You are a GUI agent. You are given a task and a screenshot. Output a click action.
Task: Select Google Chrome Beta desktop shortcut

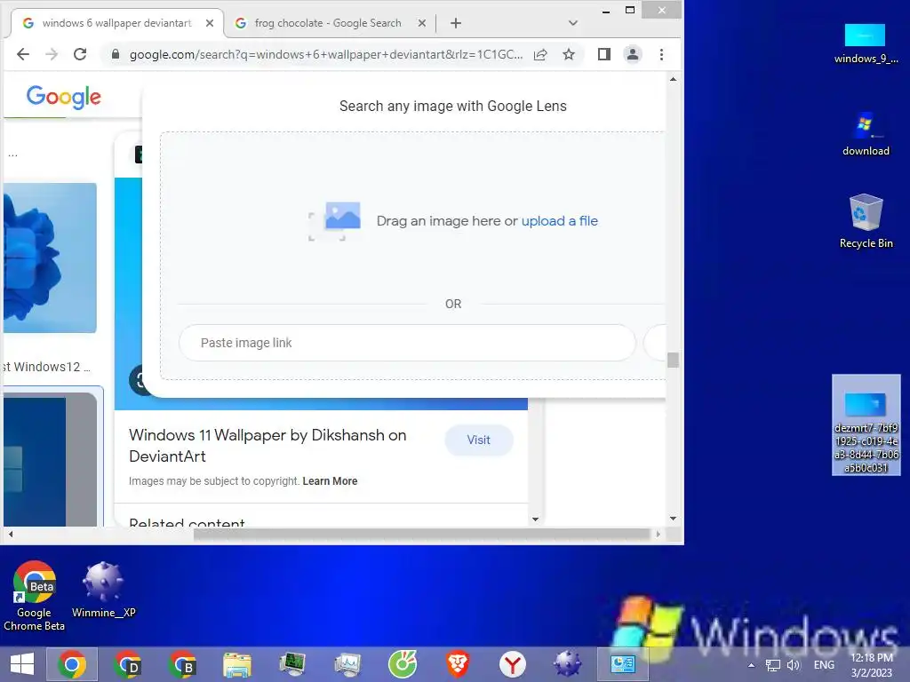pos(35,596)
